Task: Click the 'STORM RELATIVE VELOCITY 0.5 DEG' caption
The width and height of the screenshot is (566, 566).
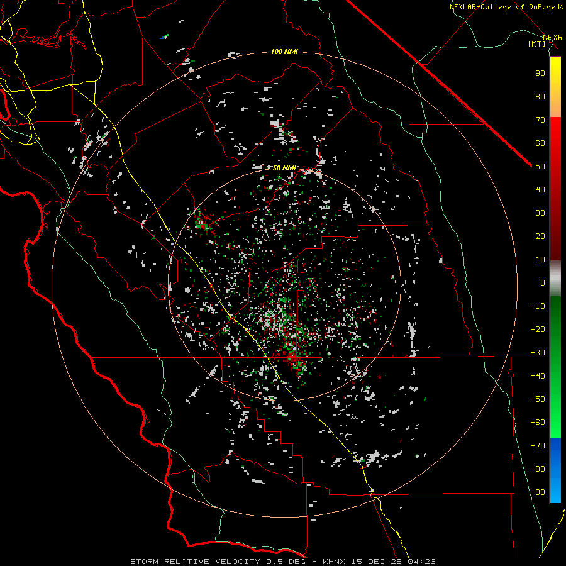Action: tap(218, 562)
